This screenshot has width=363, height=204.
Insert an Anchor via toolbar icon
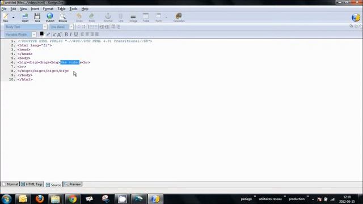[108, 18]
